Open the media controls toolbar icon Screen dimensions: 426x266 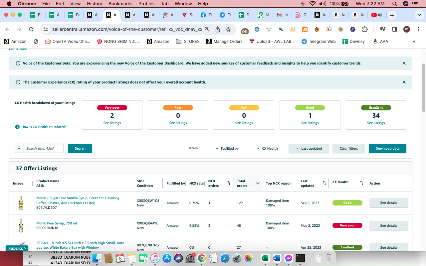pos(383,29)
